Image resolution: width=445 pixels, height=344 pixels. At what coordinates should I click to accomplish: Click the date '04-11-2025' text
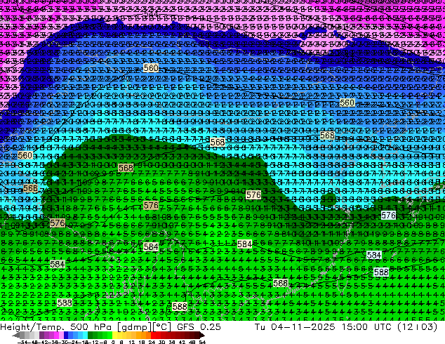(x=303, y=326)
